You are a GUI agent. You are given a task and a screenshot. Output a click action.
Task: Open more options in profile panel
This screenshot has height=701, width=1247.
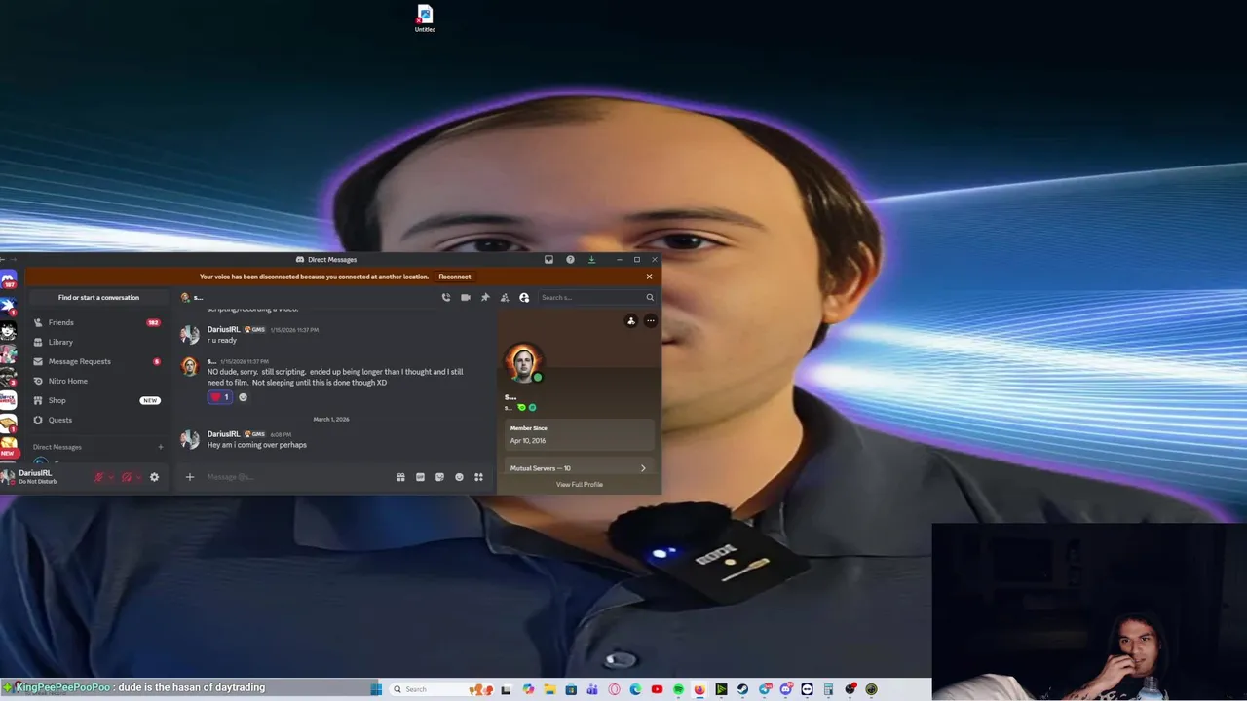tap(650, 321)
